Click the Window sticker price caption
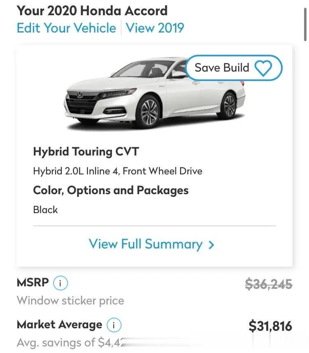Image resolution: width=309 pixels, height=353 pixels. coord(70,301)
